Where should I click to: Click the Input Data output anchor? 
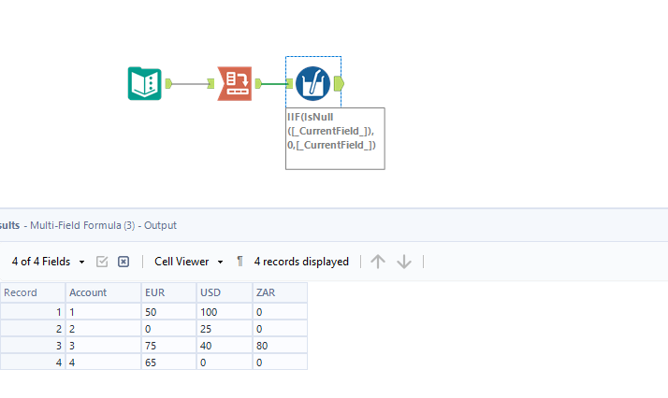(x=168, y=83)
